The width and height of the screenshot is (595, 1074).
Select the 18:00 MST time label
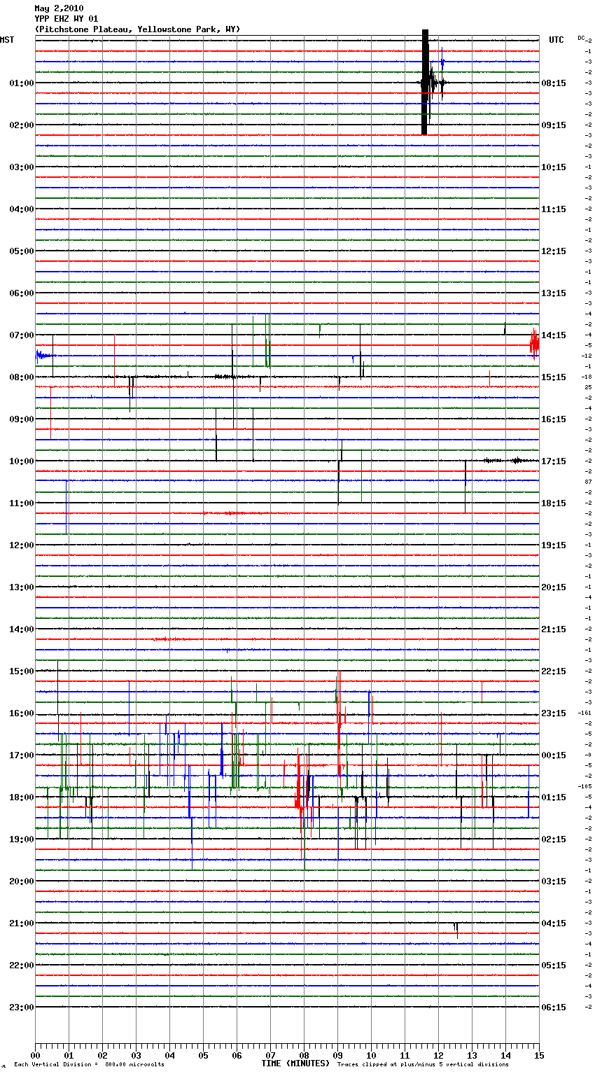pos(21,797)
